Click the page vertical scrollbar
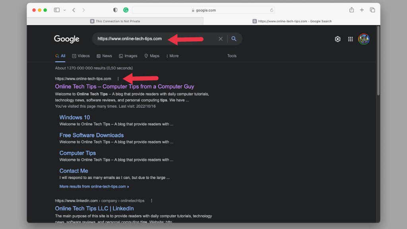 pyautogui.click(x=378, y=61)
